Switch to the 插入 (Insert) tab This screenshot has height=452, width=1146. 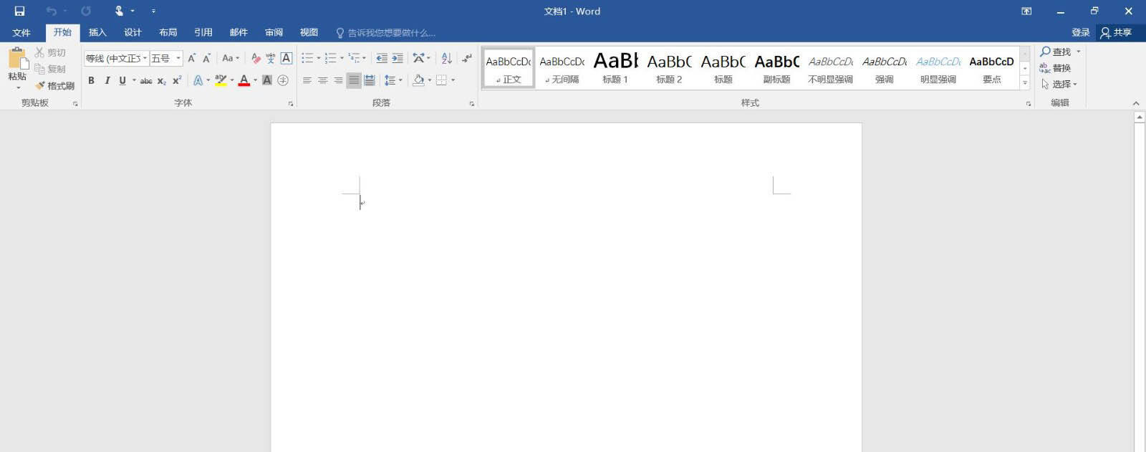[x=97, y=32]
